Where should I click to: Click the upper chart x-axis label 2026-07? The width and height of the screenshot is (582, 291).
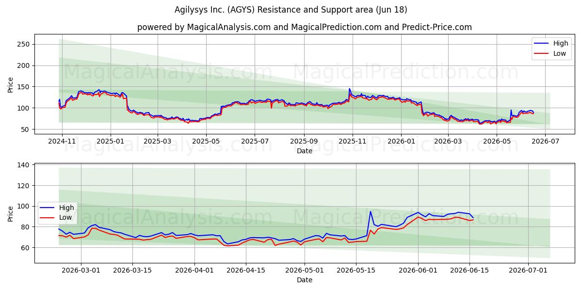point(545,142)
